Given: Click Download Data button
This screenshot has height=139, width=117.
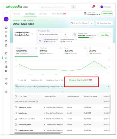Looking at the screenshot, I should point(104,23).
